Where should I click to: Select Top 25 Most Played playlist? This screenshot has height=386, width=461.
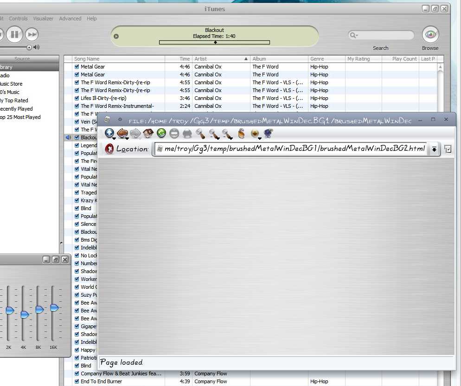(29, 117)
